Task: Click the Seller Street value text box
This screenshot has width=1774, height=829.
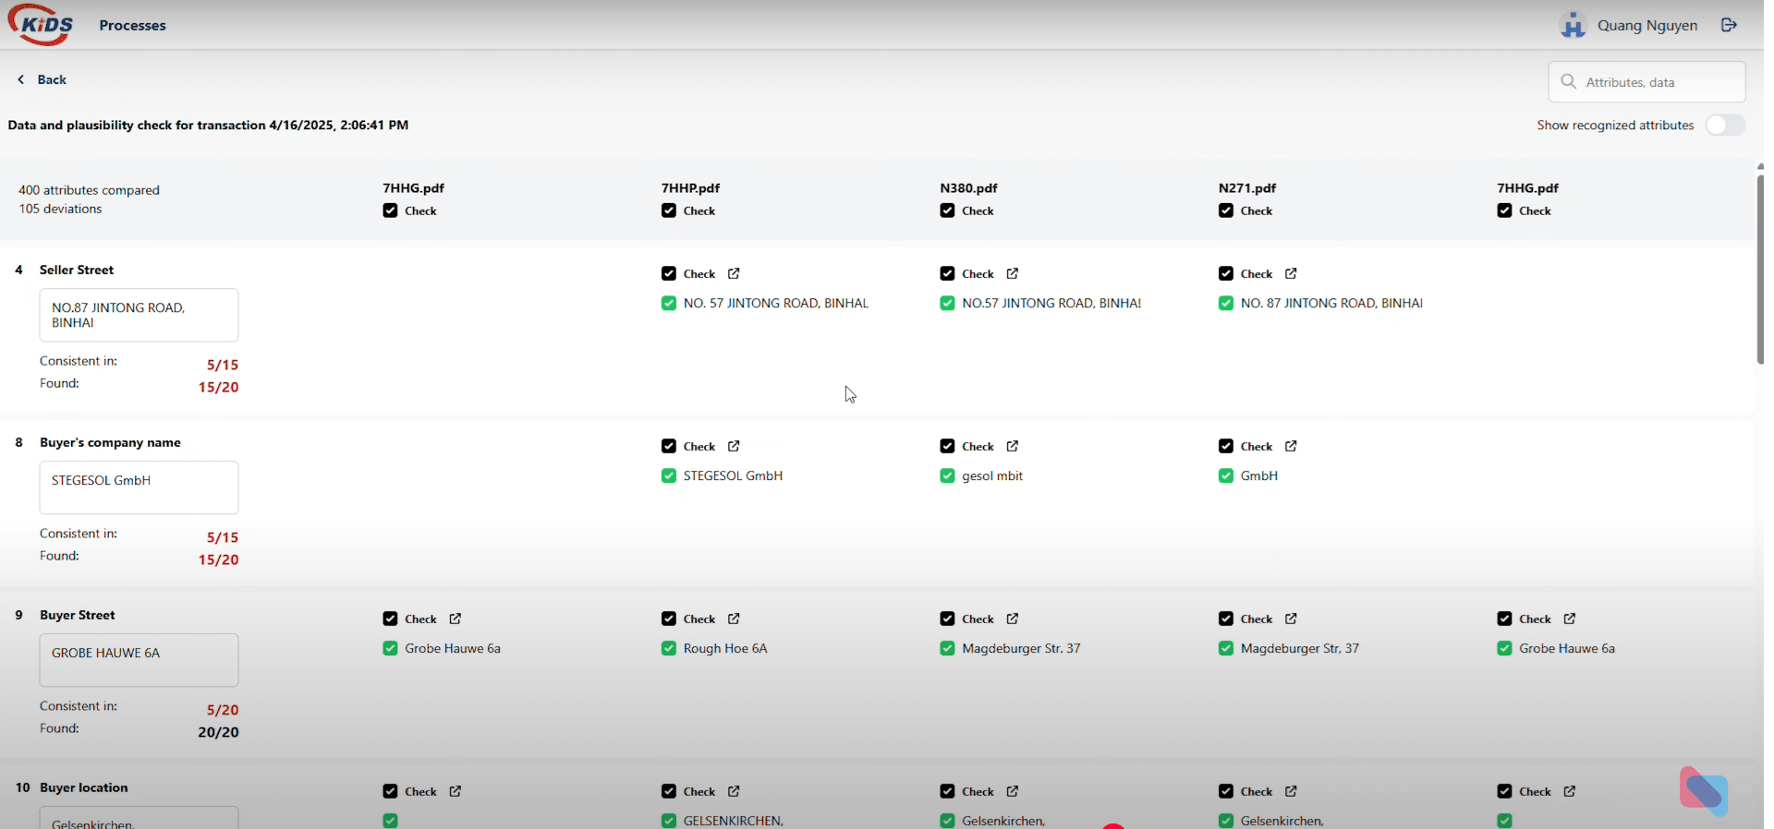Action: coord(139,315)
